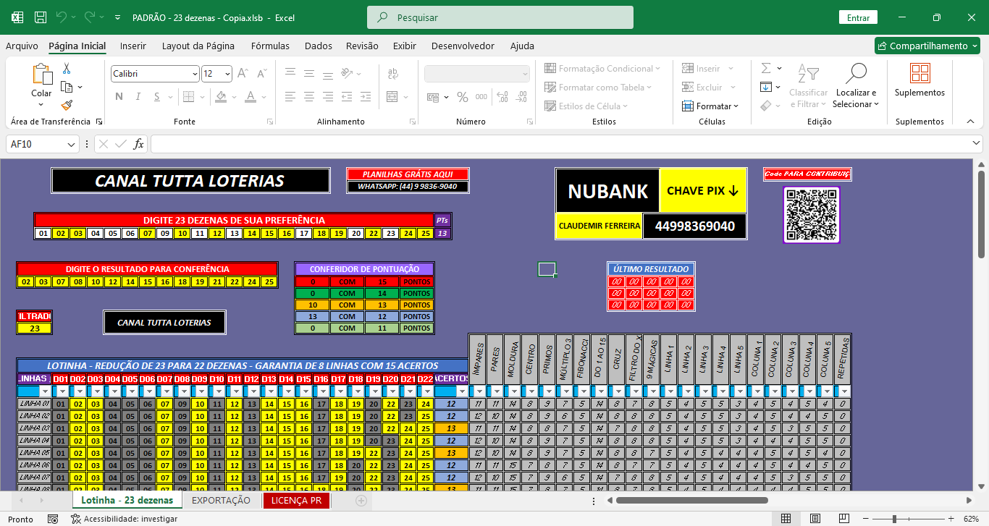989x526 pixels.
Task: Apply the yellow fill color
Action: point(222,97)
